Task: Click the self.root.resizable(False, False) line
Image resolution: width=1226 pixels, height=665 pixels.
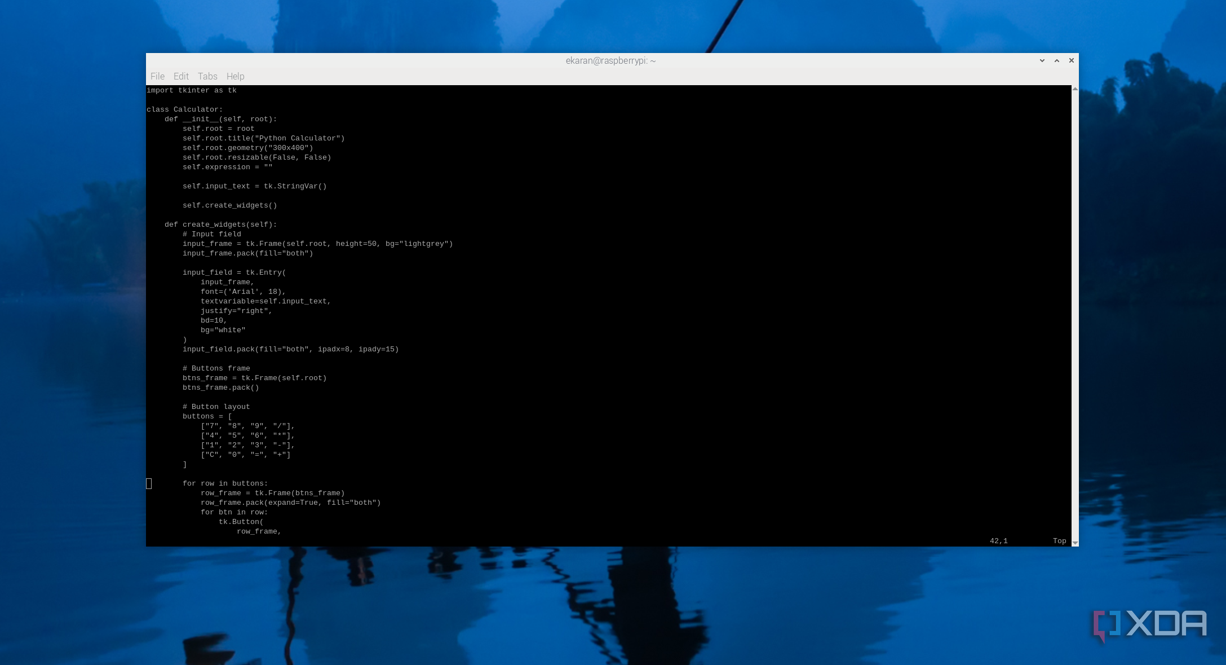Action: 257,157
